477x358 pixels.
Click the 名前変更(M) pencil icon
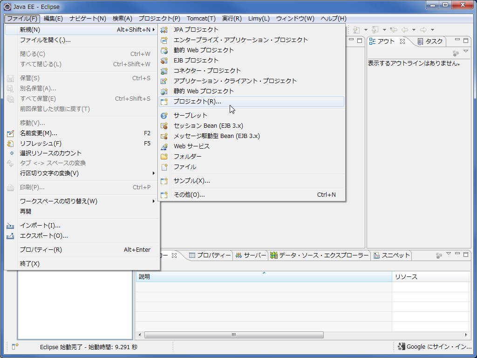pyautogui.click(x=10, y=133)
